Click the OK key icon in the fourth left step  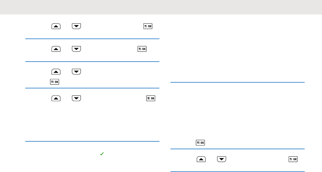pyautogui.click(x=151, y=99)
